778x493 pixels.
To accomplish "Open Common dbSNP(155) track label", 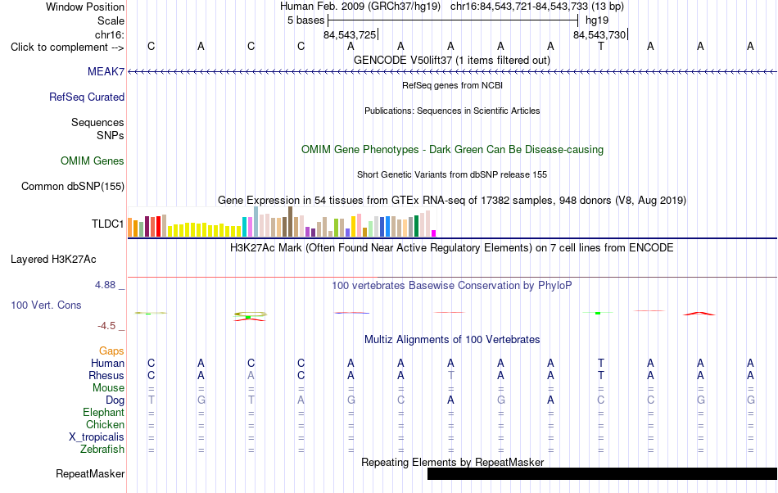I will [73, 187].
